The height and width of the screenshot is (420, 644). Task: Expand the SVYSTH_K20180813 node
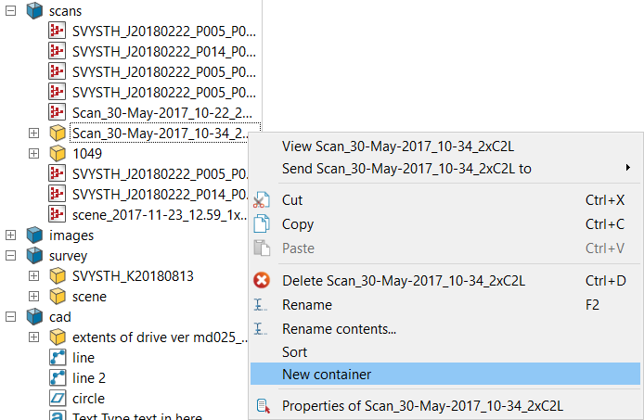(33, 276)
